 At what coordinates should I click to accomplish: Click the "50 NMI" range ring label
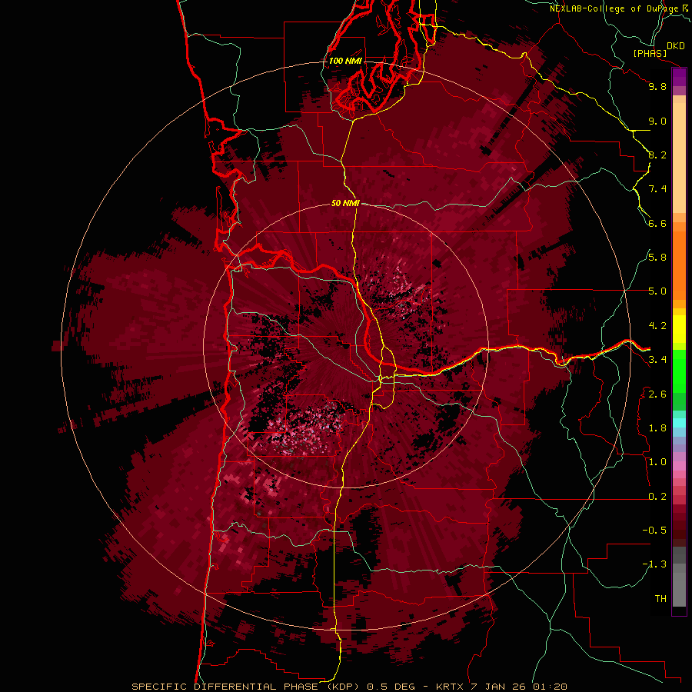345,204
